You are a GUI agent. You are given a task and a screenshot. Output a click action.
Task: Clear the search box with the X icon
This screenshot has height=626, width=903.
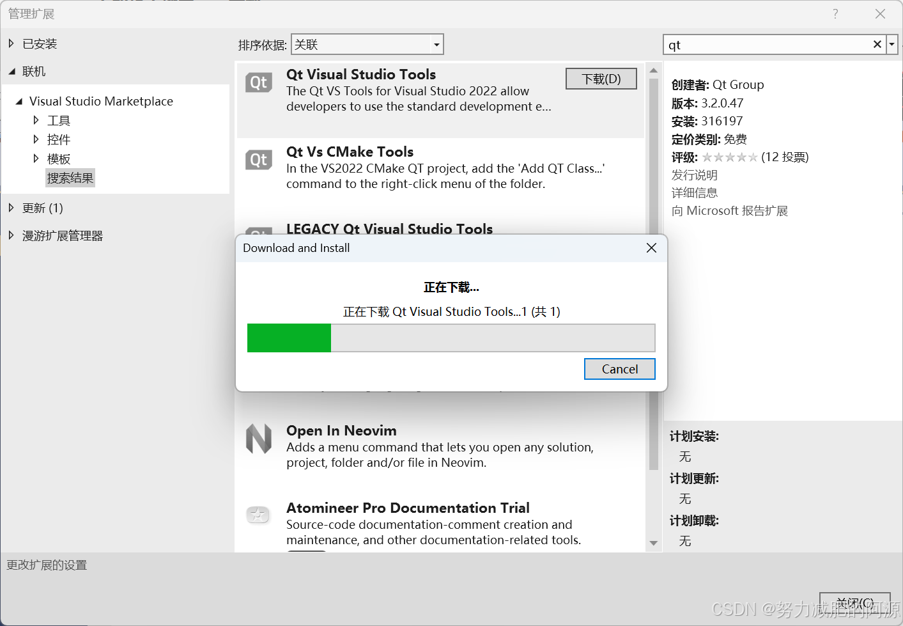(877, 44)
